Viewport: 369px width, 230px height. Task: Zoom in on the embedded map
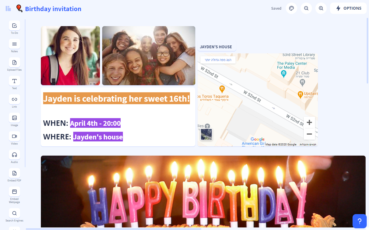[309, 122]
